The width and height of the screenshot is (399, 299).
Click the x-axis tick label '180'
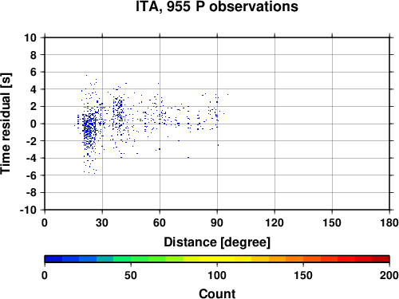click(389, 222)
